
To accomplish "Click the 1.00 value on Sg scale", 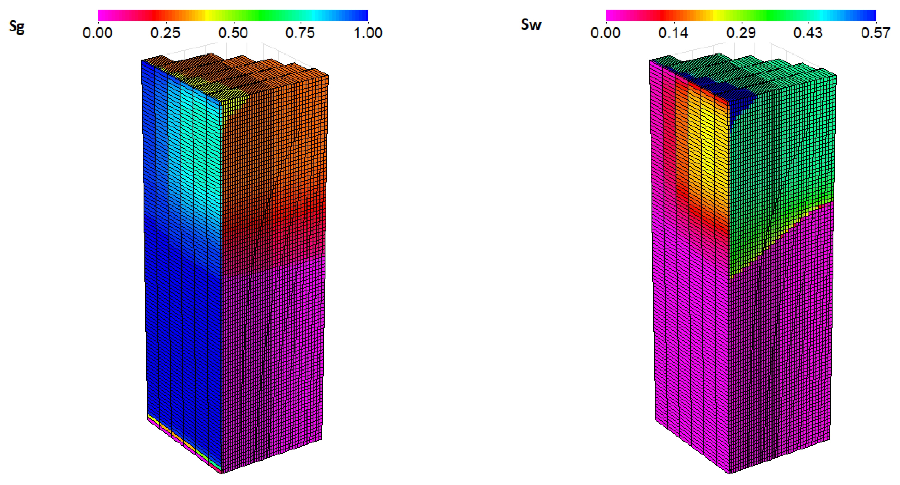I will [367, 33].
